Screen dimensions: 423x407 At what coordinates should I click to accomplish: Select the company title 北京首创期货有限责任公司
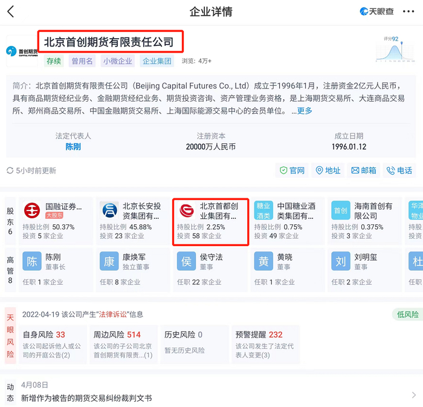tap(109, 42)
